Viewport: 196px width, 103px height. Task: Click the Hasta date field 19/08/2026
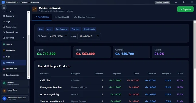click(x=89, y=36)
